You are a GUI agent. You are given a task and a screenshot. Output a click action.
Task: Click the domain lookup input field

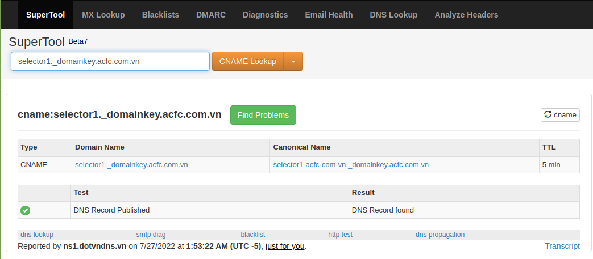110,61
